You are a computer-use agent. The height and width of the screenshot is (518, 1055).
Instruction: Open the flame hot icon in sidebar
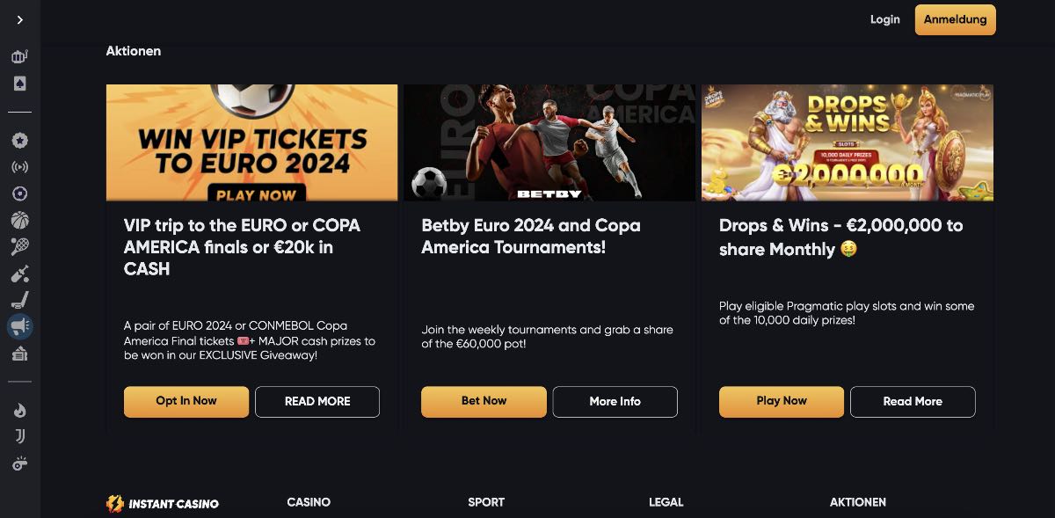(x=19, y=410)
